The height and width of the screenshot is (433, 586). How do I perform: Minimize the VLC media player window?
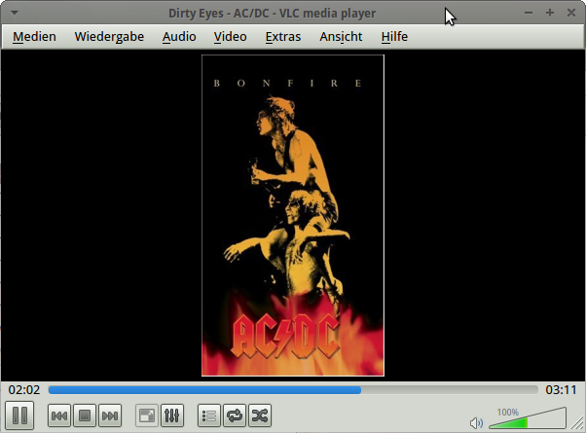coord(528,13)
